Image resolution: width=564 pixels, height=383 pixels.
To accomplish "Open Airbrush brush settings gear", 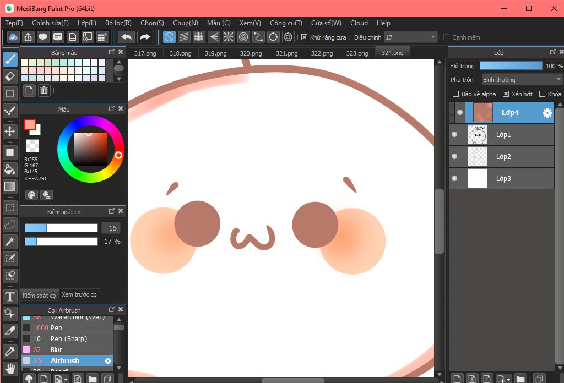I will pos(107,361).
